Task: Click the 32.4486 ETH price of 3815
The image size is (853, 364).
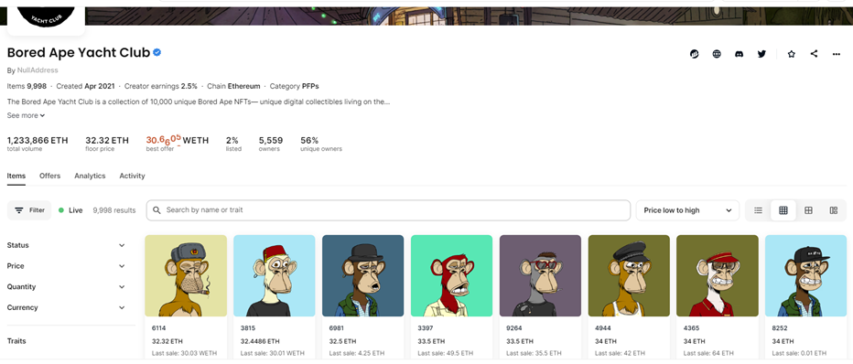Action: (260, 342)
